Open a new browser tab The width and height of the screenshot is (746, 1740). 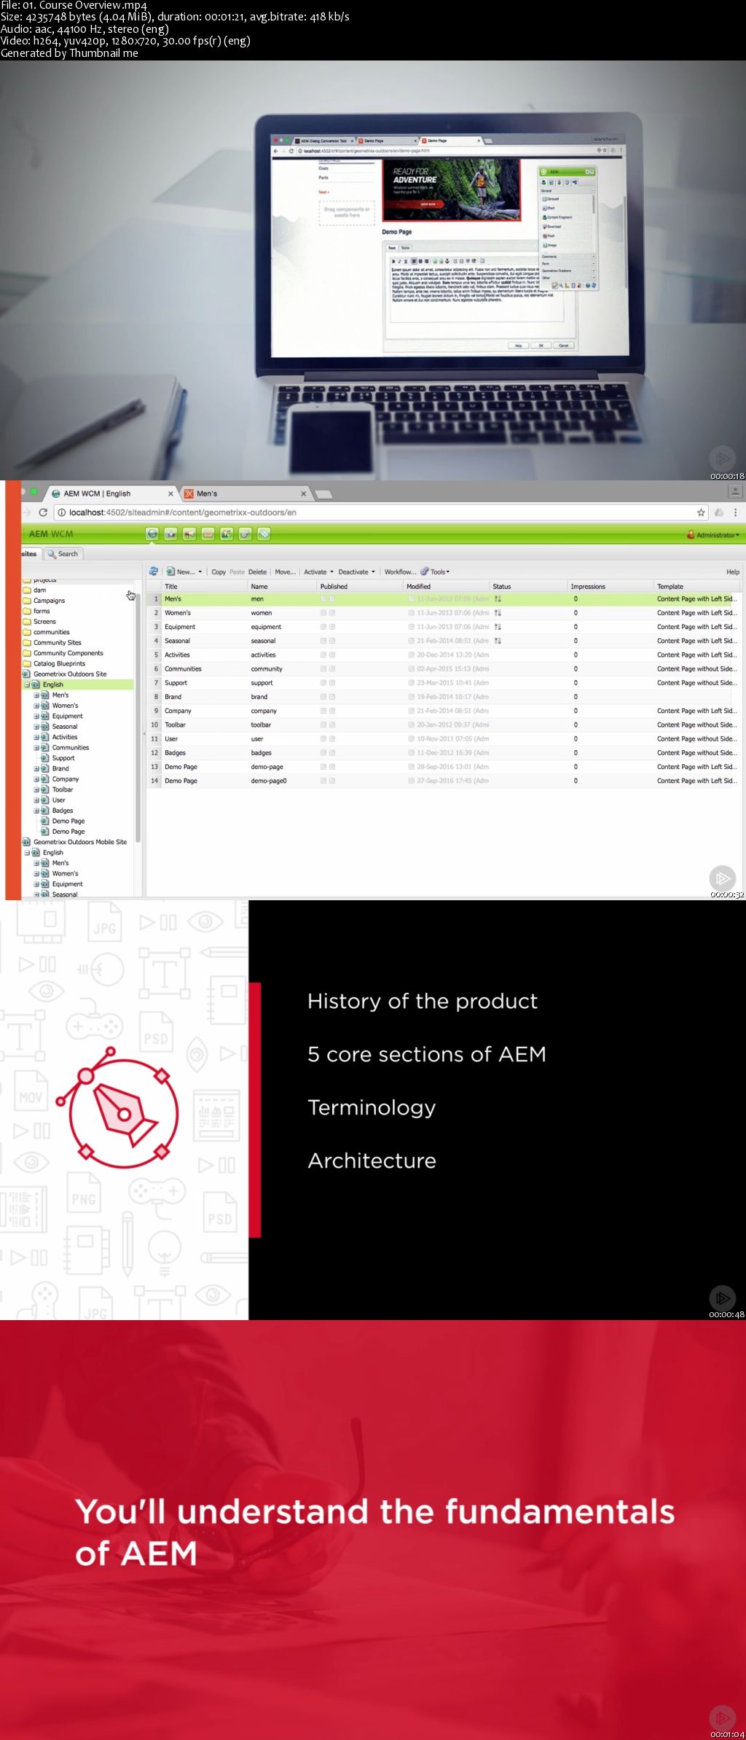pos(323,494)
